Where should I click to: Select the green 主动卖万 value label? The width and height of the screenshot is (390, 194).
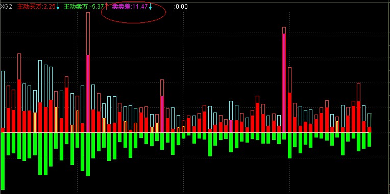(x=84, y=7)
